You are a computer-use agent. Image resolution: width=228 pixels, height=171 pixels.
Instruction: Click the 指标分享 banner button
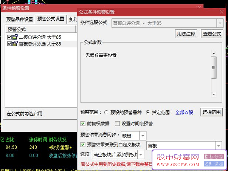click(214, 157)
